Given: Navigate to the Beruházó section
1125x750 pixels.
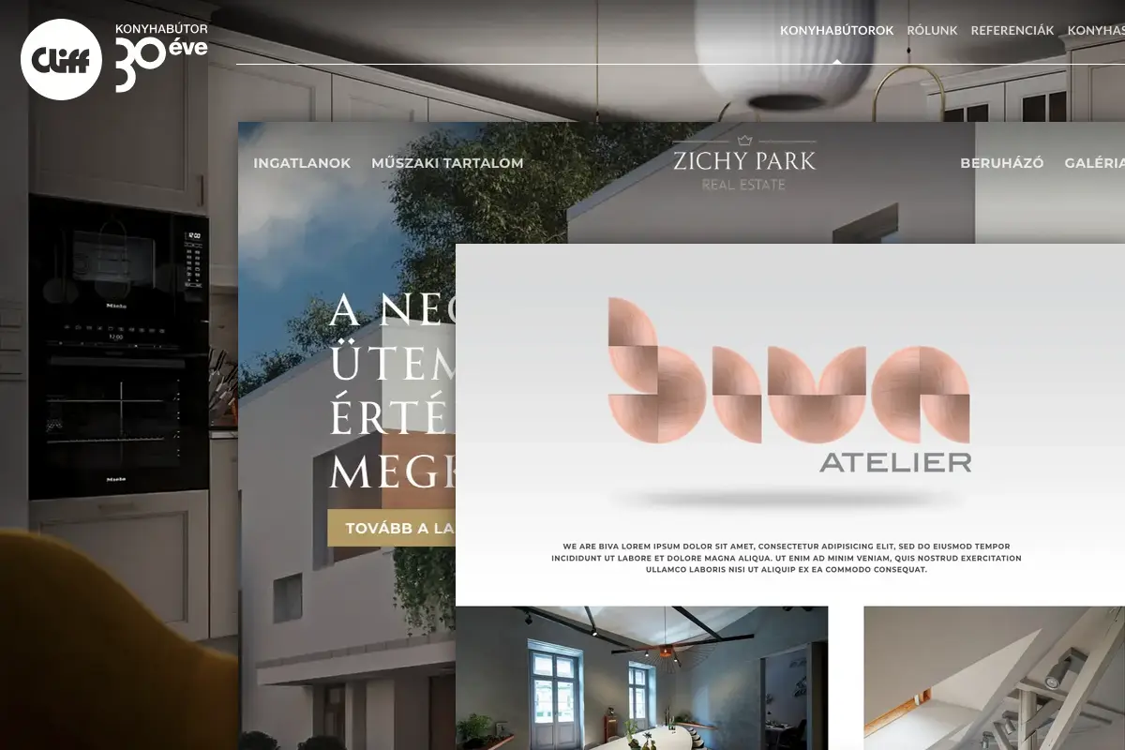Looking at the screenshot, I should (x=1001, y=163).
